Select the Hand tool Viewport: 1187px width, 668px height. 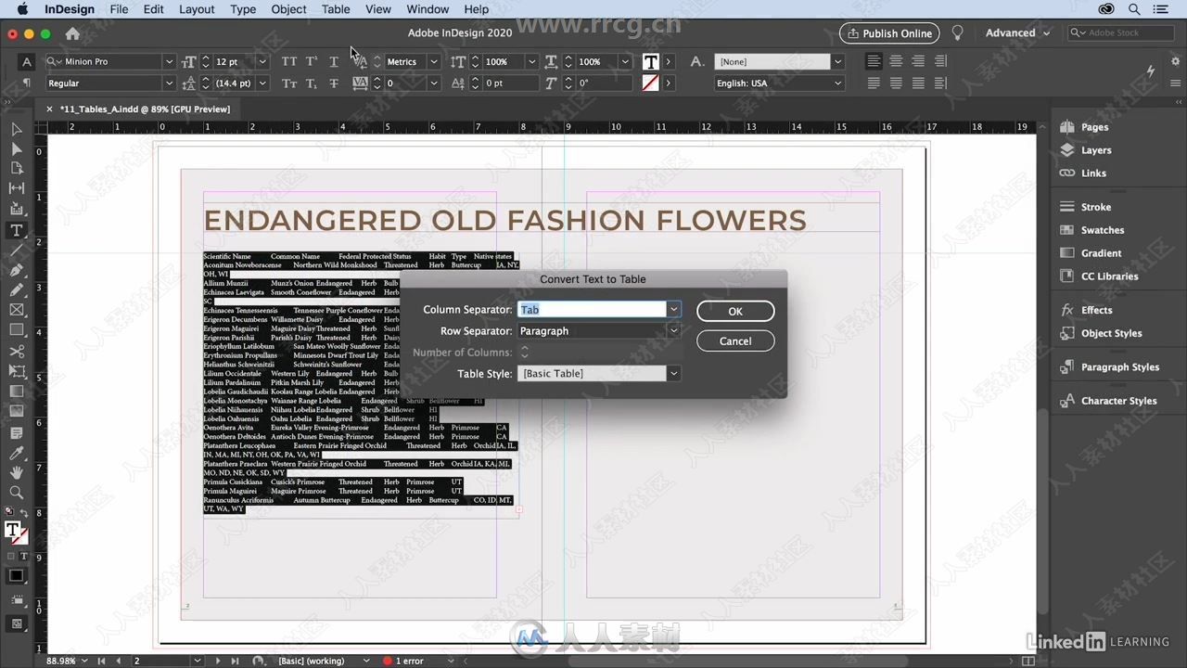coord(17,472)
